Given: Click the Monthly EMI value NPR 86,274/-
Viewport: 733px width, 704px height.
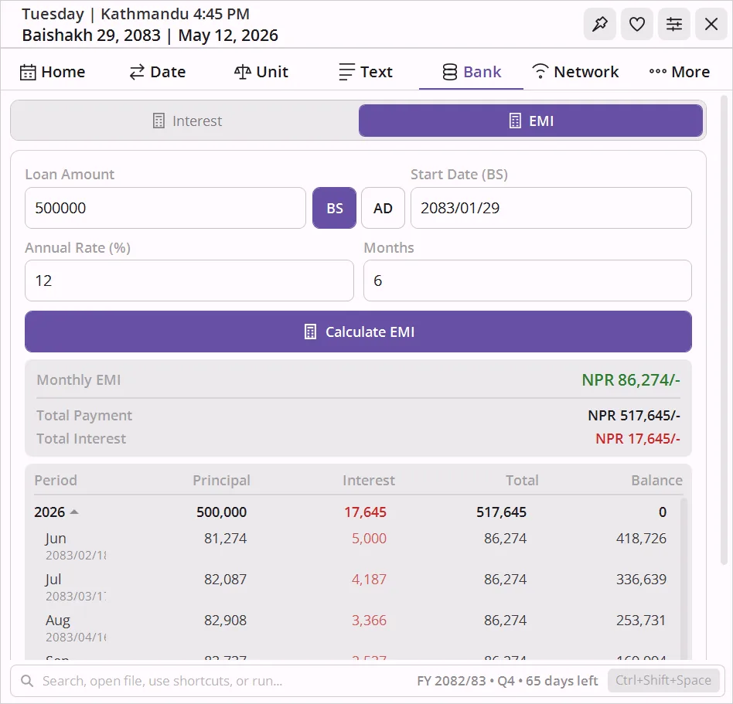Looking at the screenshot, I should click(631, 380).
